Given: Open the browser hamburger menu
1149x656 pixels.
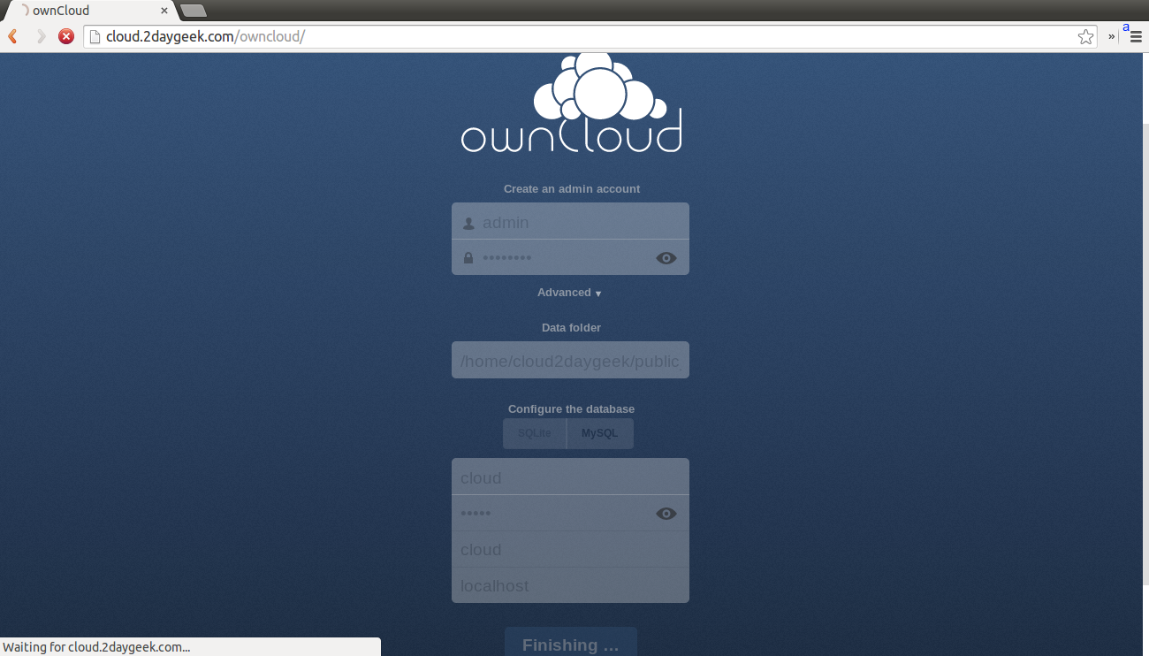Looking at the screenshot, I should [x=1136, y=36].
